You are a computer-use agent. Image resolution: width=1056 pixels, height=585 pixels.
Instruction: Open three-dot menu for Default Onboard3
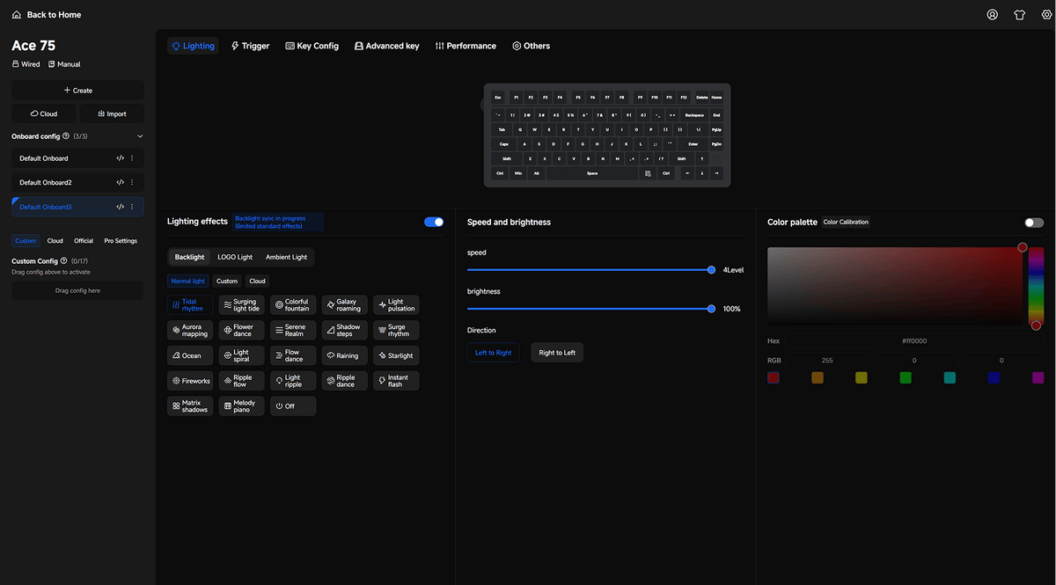pos(132,207)
